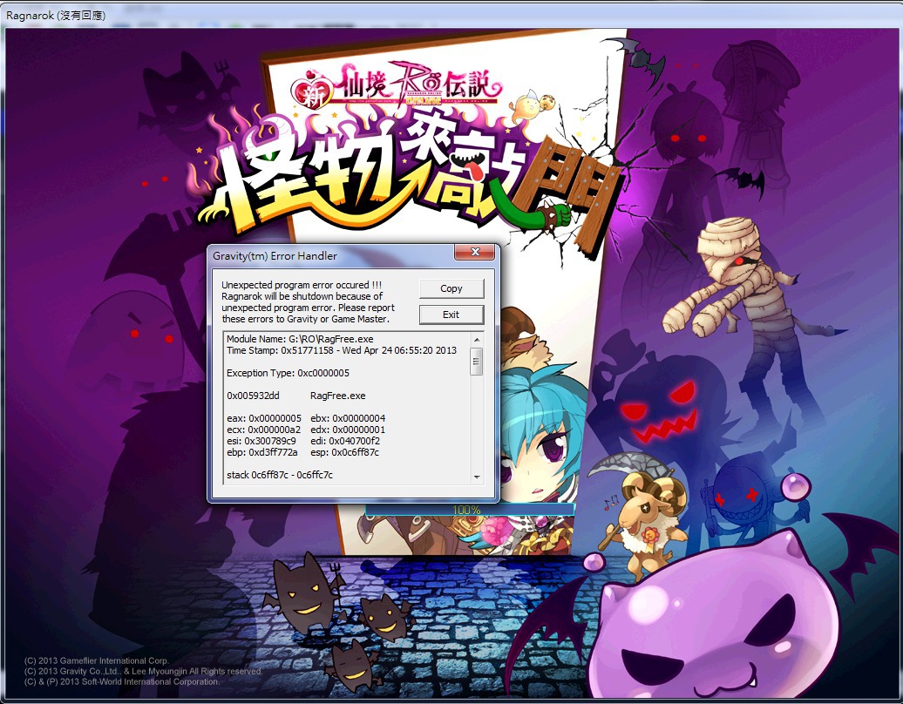
Task: Select the 'Time Stamp: 0x51771158' line
Action: tap(342, 350)
